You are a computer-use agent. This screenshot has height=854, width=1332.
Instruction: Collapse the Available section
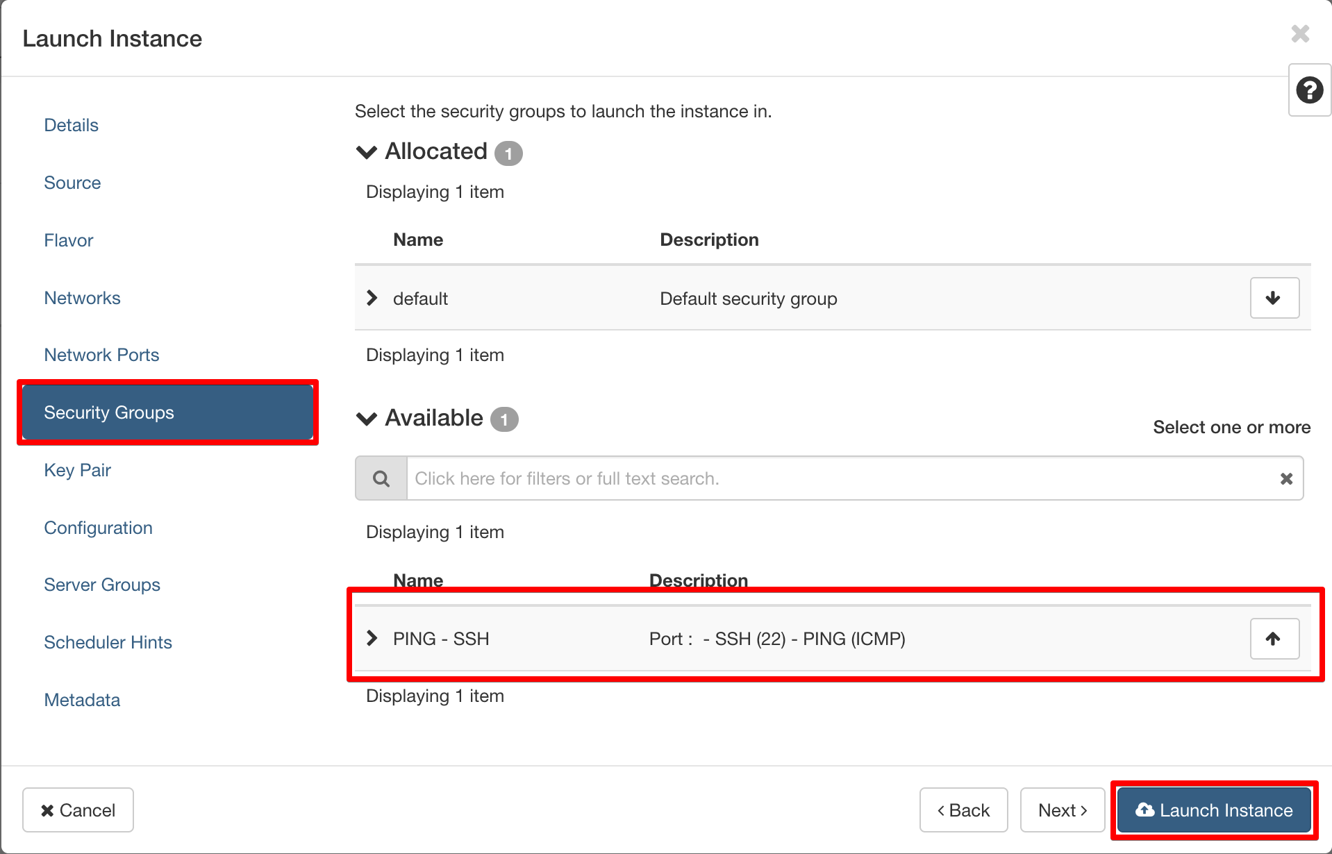tap(367, 419)
